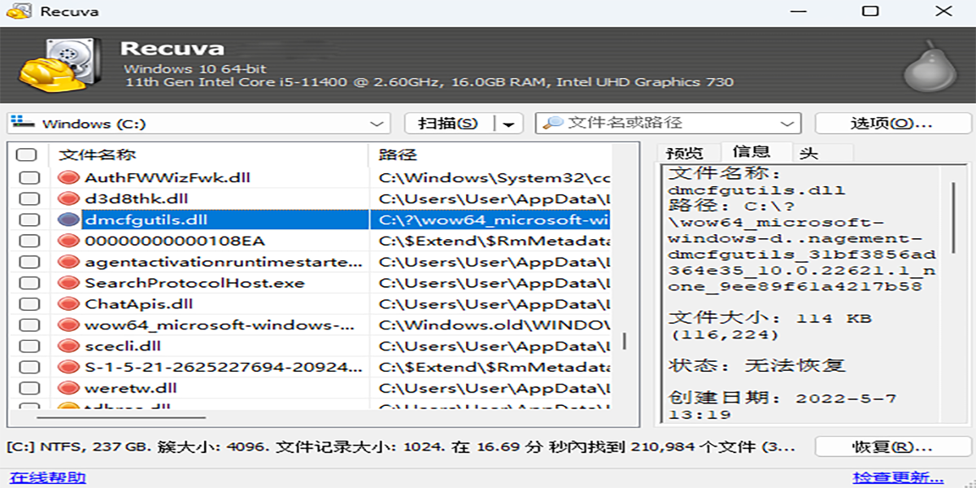Open the arrow menu next to 扫描(S)

508,124
